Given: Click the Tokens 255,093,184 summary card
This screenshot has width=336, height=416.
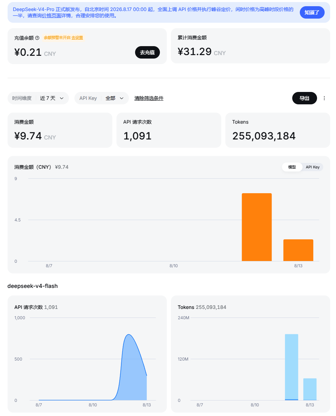Looking at the screenshot, I should click(278, 130).
